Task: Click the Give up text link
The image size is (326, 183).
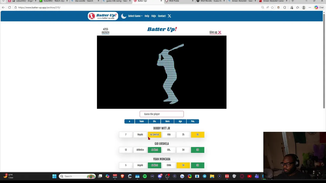Action: (213, 32)
